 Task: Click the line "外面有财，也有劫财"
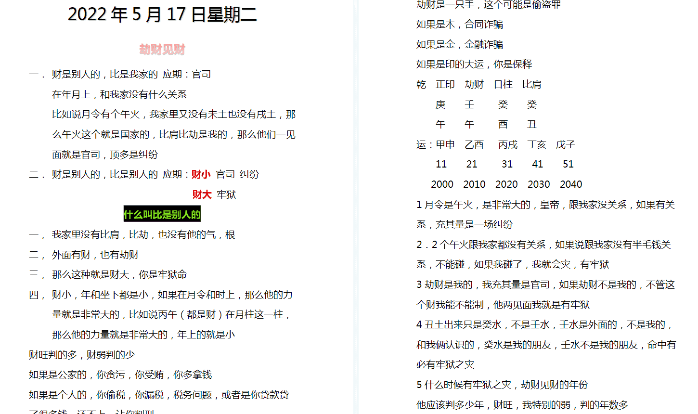click(95, 255)
